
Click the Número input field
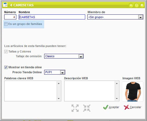click(x=10, y=17)
